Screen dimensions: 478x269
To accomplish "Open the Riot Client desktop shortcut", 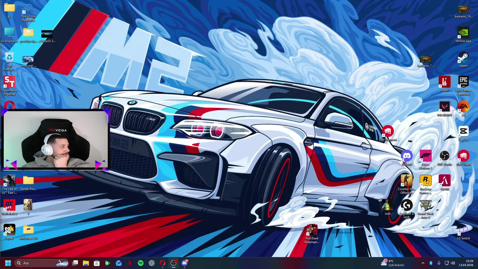I will click(463, 158).
